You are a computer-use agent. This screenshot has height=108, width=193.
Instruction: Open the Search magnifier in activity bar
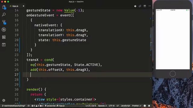point(4,15)
